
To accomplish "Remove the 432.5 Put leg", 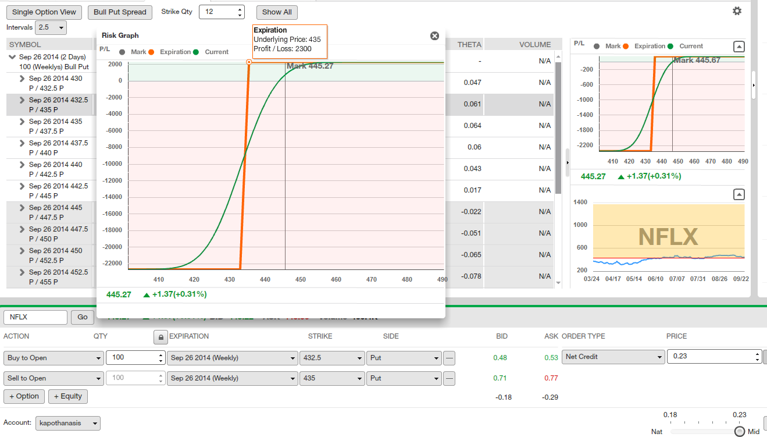I will 448,358.
